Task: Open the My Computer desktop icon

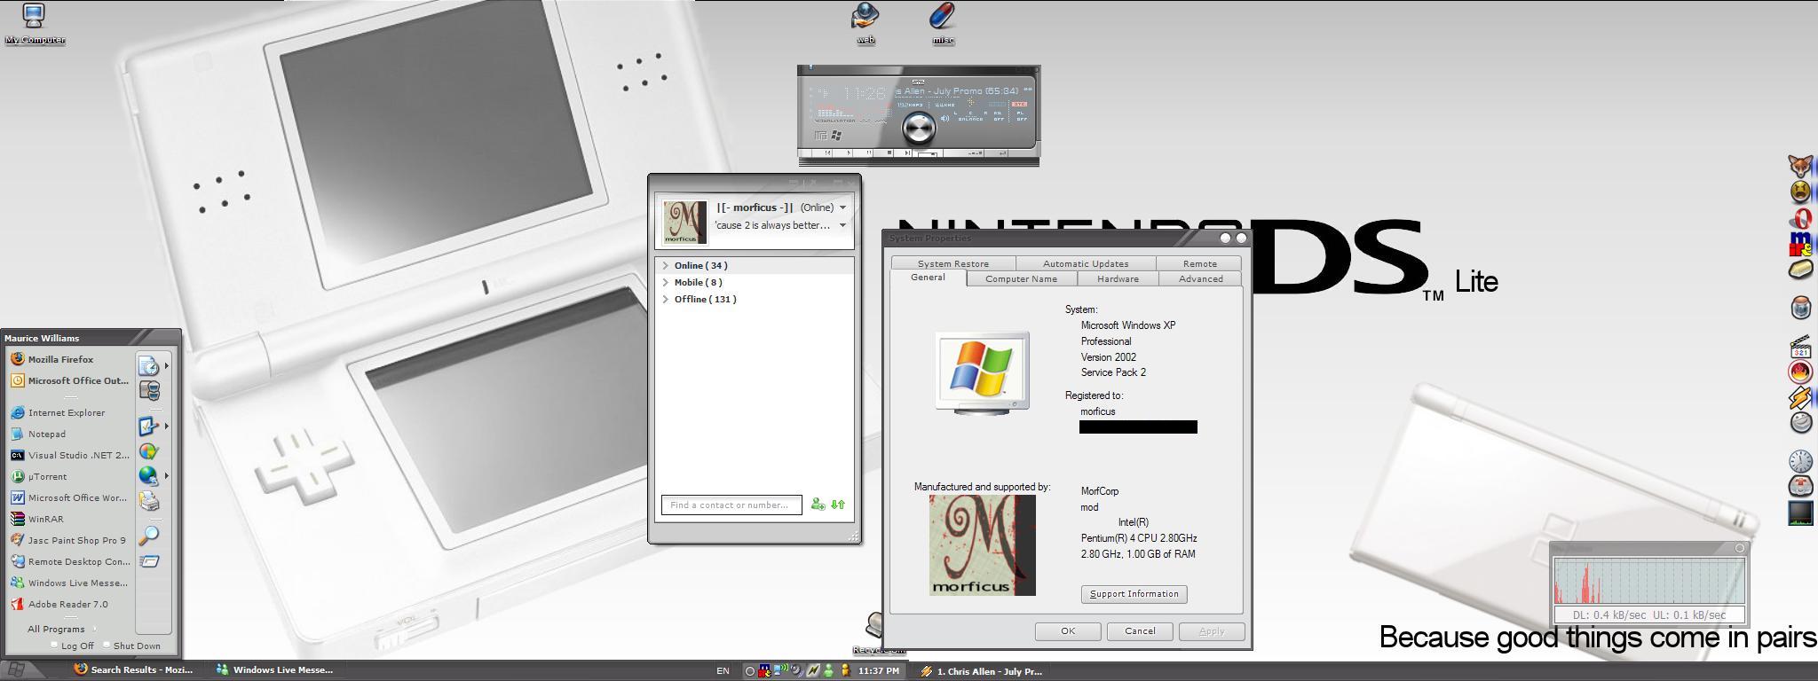Action: pyautogui.click(x=34, y=22)
